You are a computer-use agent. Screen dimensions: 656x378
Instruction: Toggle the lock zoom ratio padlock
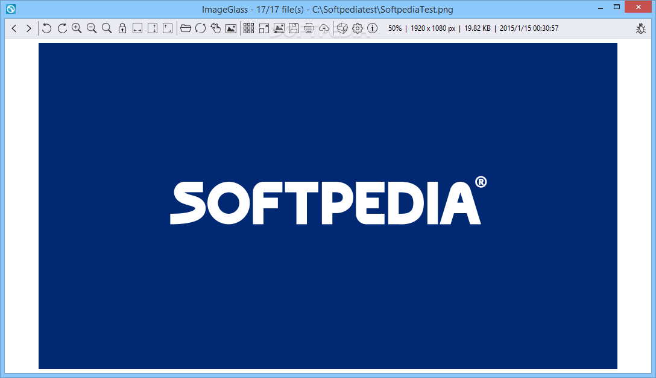(122, 28)
